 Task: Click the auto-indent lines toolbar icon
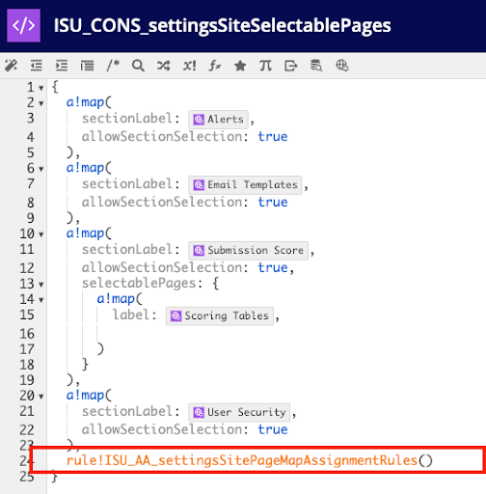point(87,66)
